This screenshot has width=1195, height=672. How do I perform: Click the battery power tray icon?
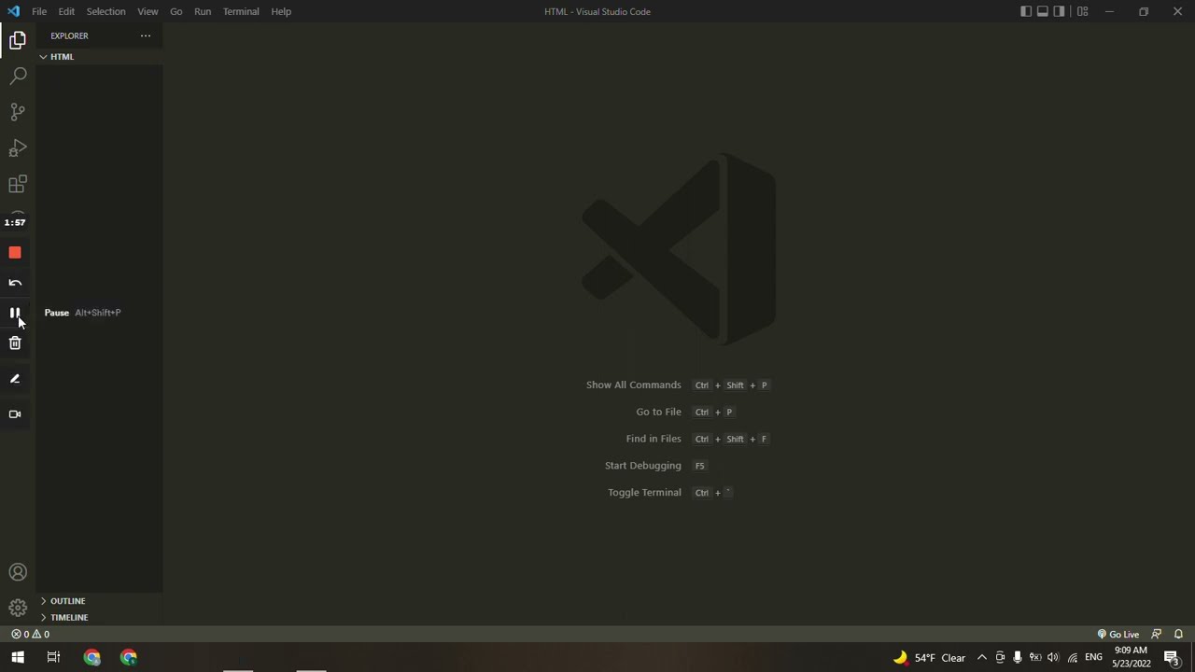pos(1035,658)
